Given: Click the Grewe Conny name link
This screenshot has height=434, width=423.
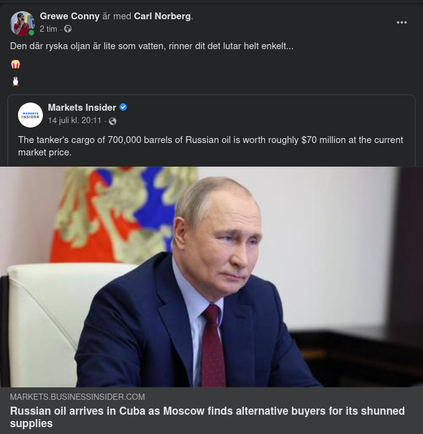Looking at the screenshot, I should click(x=70, y=16).
